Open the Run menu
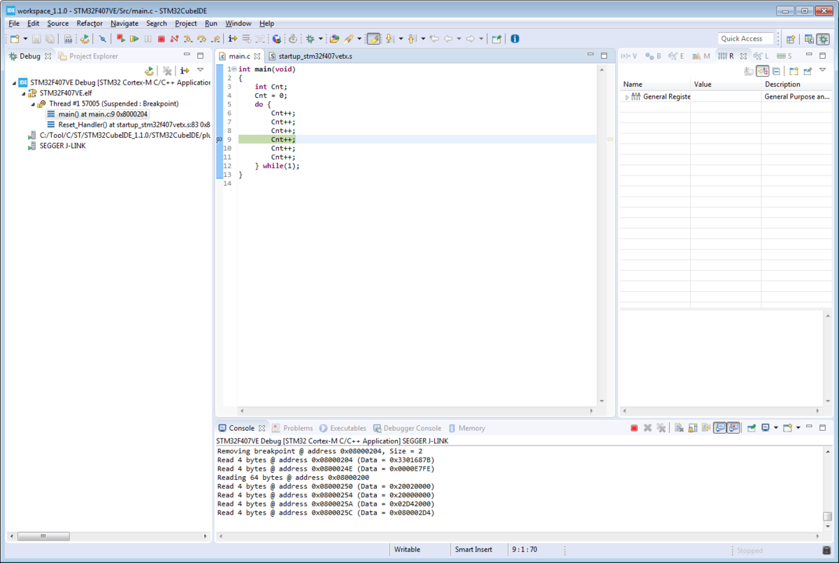 pyautogui.click(x=211, y=23)
